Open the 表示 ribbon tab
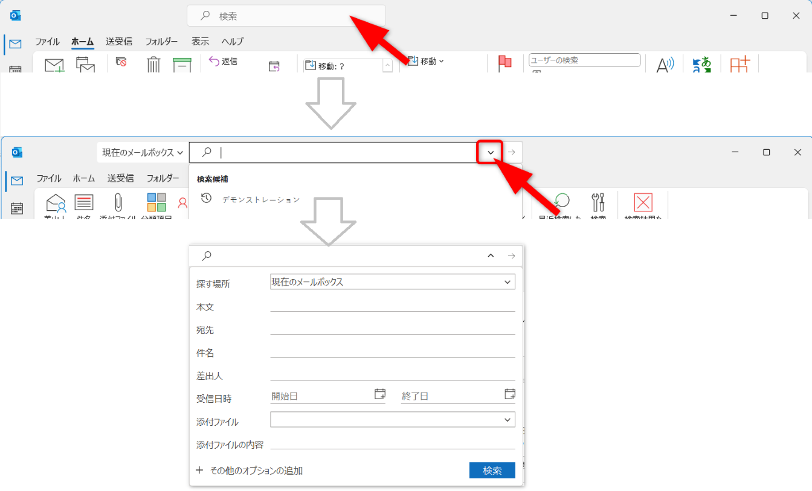Screen dimensions: 812x491 tap(200, 42)
